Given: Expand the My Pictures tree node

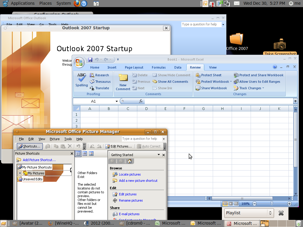Looking at the screenshot, I should click(x=20, y=173).
